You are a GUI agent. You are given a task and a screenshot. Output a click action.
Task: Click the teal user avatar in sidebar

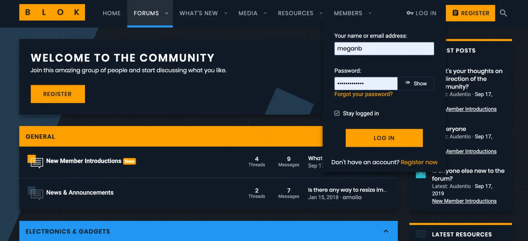click(x=421, y=174)
